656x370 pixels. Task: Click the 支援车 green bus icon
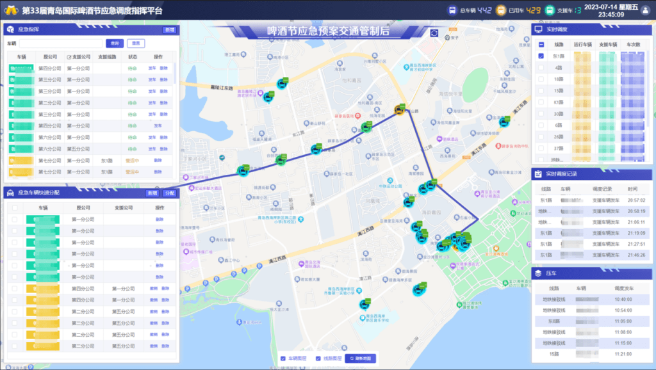click(550, 10)
